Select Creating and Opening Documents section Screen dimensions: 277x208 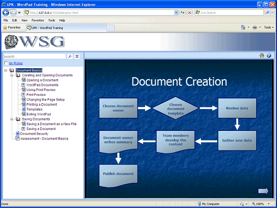[47, 75]
